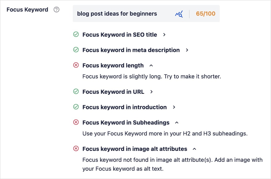Collapse the image alt attributes warning
The height and width of the screenshot is (179, 271).
[194, 149]
